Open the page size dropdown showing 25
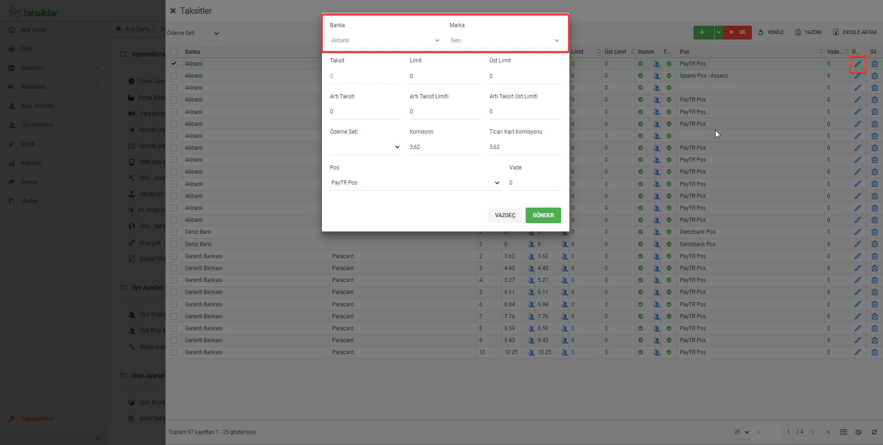This screenshot has width=883, height=445. pos(741,432)
